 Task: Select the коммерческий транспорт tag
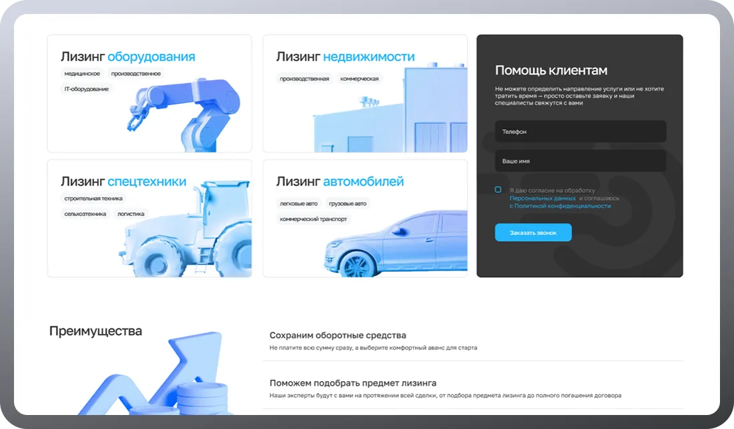point(313,218)
